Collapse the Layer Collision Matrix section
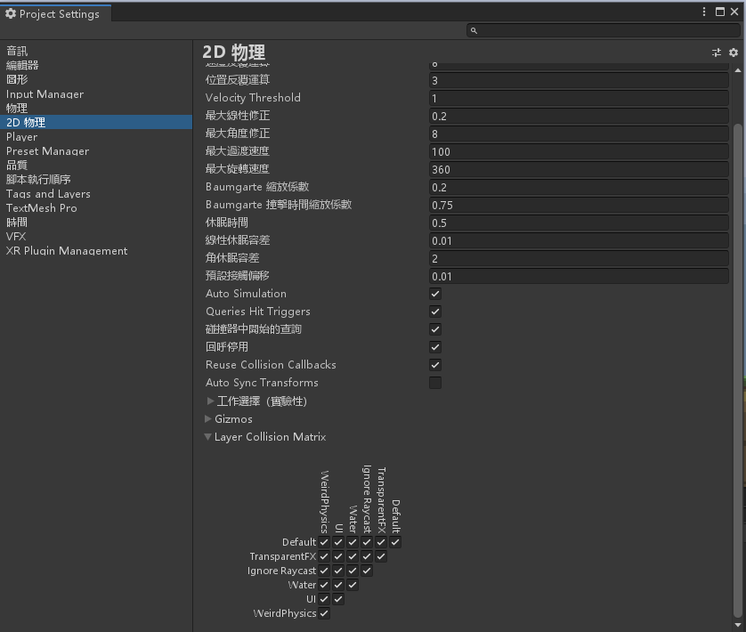 [208, 437]
